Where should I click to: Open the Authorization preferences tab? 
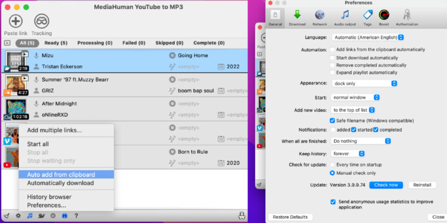(x=407, y=18)
